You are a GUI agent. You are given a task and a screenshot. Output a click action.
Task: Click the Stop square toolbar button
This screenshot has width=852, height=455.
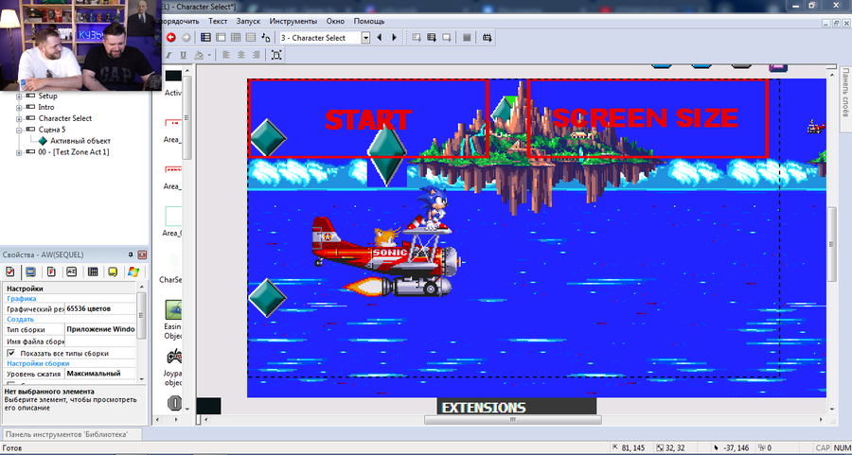466,38
